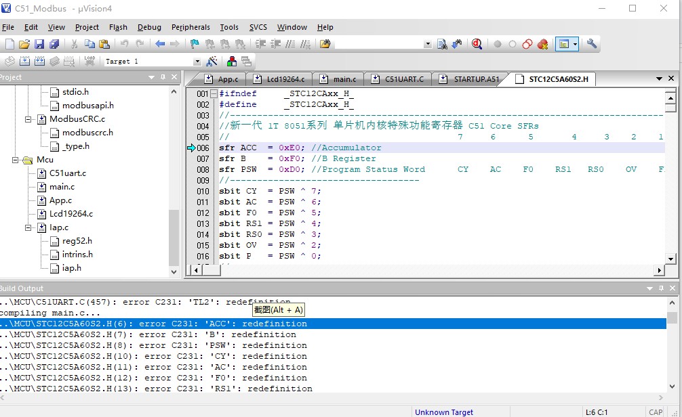Click the editor horizontal scrollbar thumb
This screenshot has height=417, width=682.
[x=212, y=270]
